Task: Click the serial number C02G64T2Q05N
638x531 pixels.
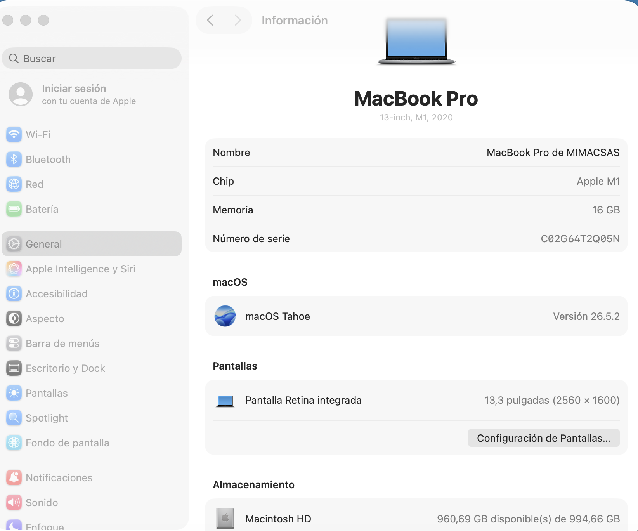Action: pyautogui.click(x=580, y=239)
